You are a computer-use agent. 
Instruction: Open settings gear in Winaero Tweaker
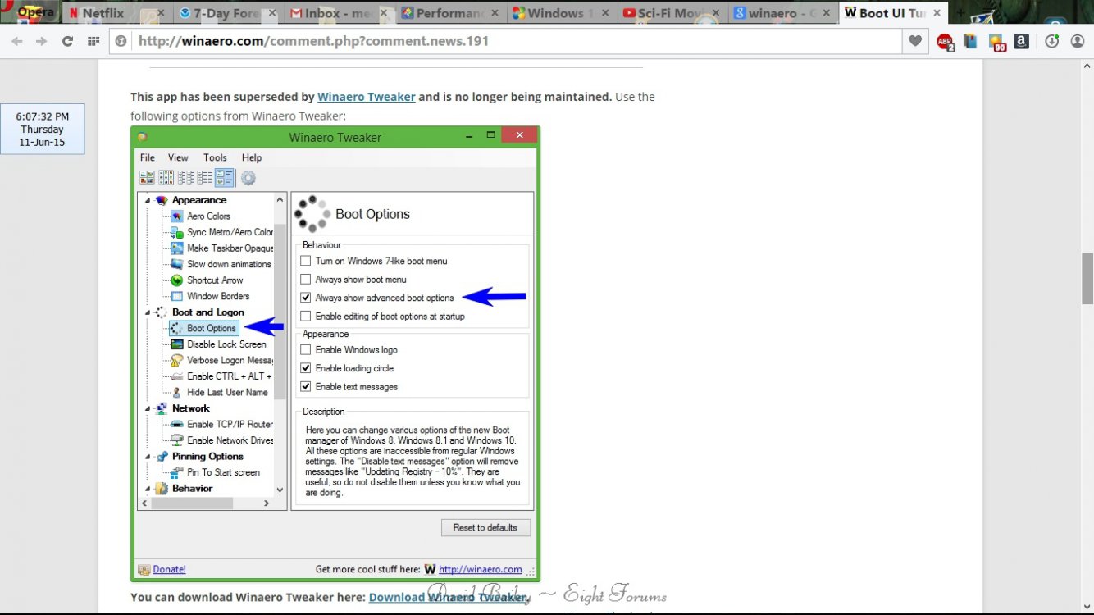click(248, 177)
